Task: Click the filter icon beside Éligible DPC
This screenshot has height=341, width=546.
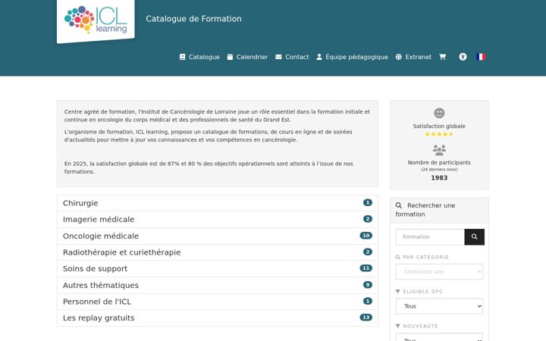Action: (x=398, y=292)
